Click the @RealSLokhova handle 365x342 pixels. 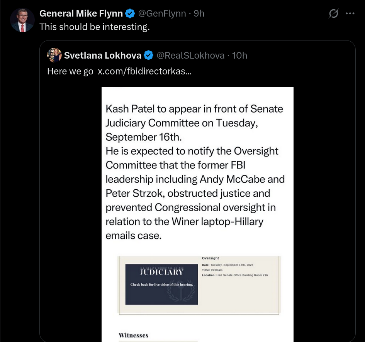(190, 55)
